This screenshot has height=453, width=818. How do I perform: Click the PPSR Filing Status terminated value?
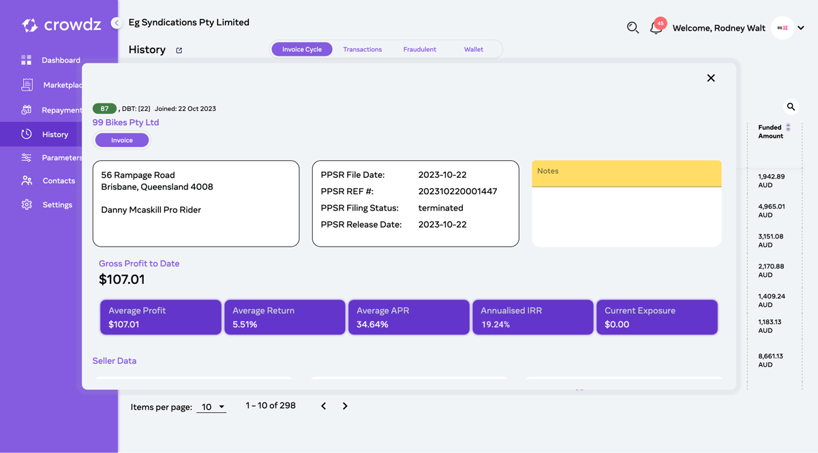point(440,208)
